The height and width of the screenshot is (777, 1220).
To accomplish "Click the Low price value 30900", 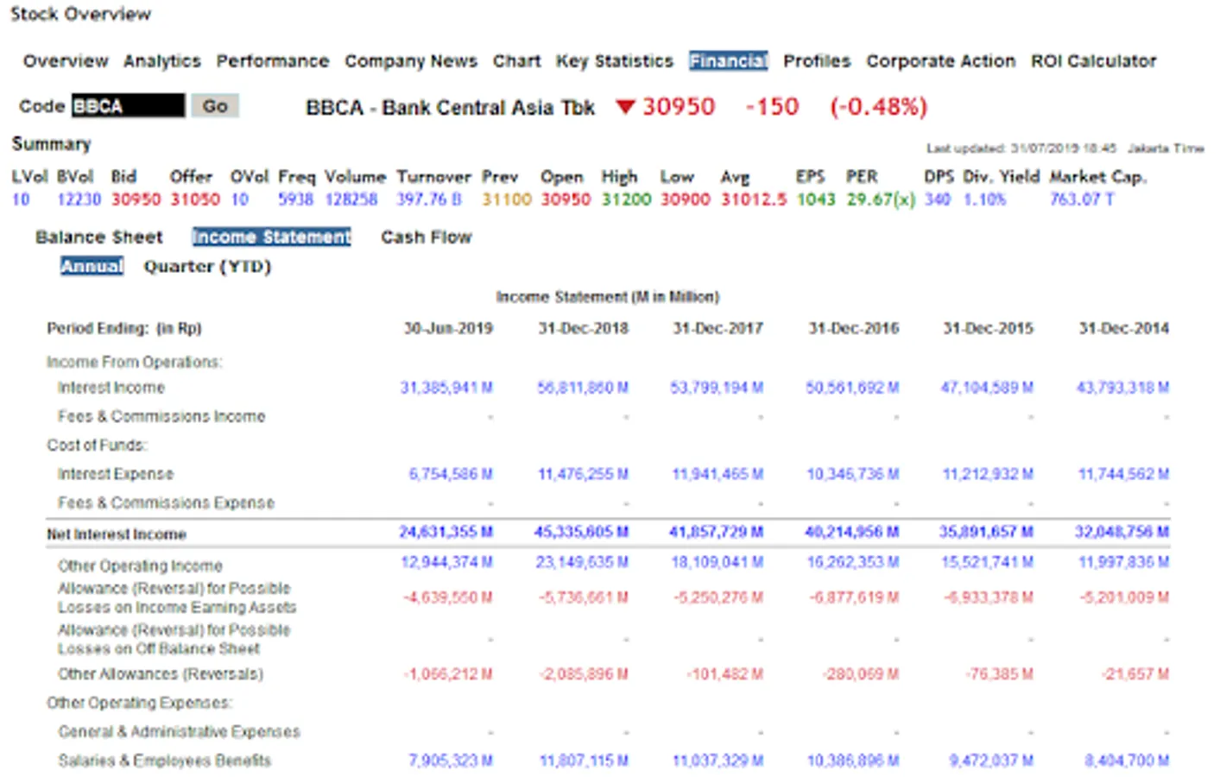I will tap(686, 199).
